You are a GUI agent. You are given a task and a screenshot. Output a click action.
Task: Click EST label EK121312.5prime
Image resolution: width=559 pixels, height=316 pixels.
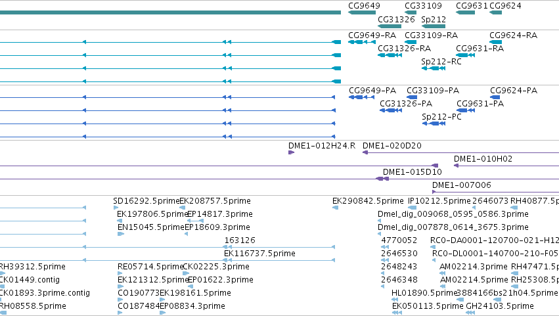[x=152, y=280]
